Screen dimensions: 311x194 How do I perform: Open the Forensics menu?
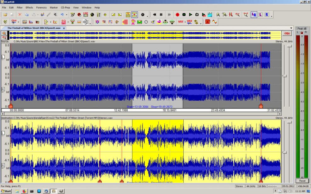pos(41,8)
